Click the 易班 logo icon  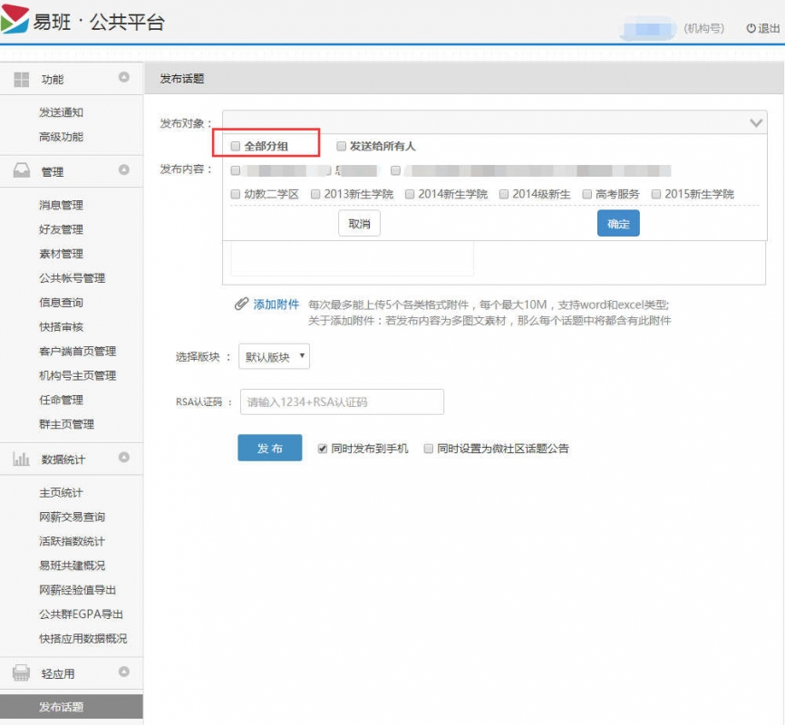tap(15, 22)
